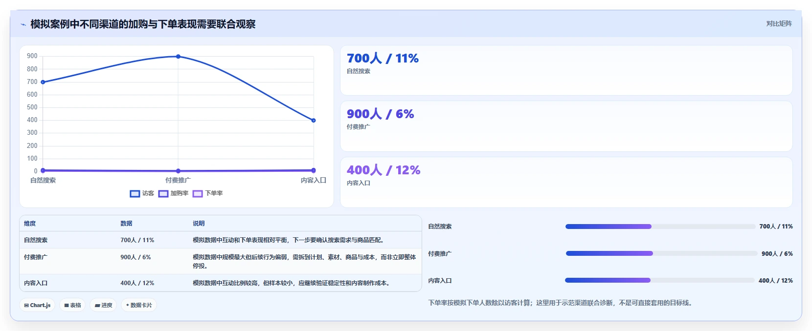
Task: Open the 900人 / 6% 付费推广 card
Action: 566,126
